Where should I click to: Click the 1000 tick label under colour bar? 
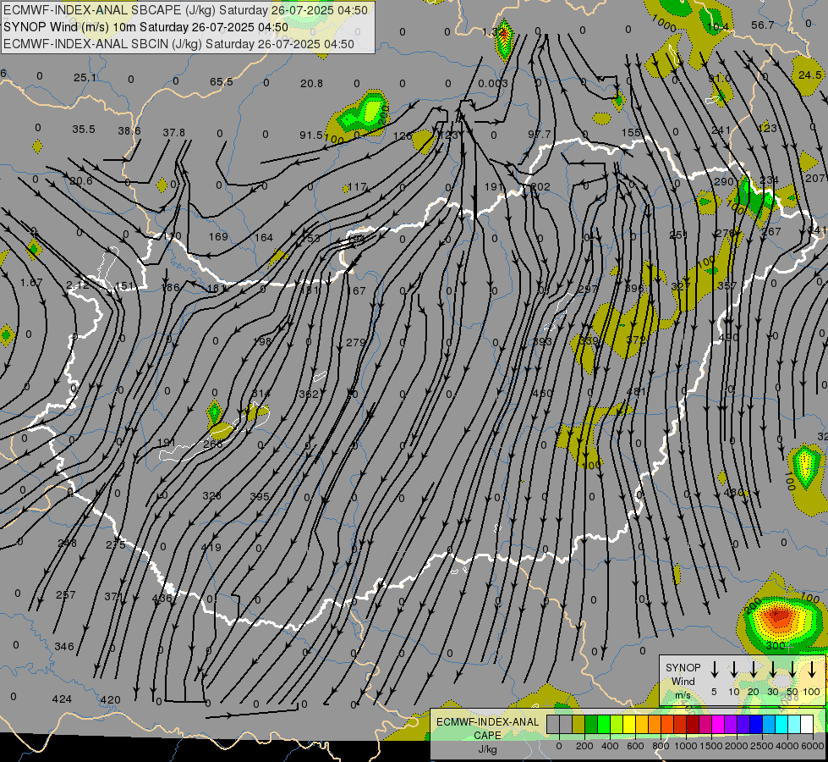(x=685, y=746)
